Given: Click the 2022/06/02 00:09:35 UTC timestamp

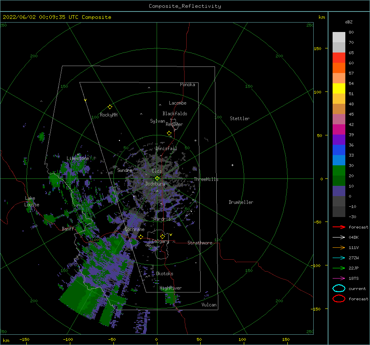Looking at the screenshot, I should coord(37,17).
